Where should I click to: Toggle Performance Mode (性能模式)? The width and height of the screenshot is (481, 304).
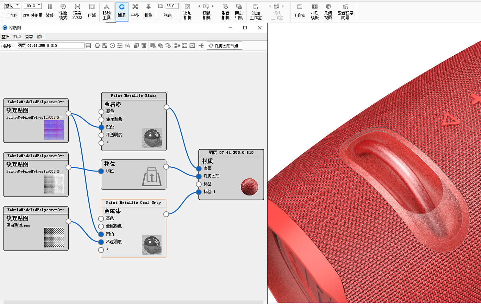click(x=63, y=11)
